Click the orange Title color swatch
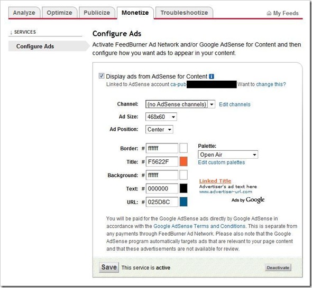Viewport: 312px width, 288px height. pyautogui.click(x=183, y=161)
